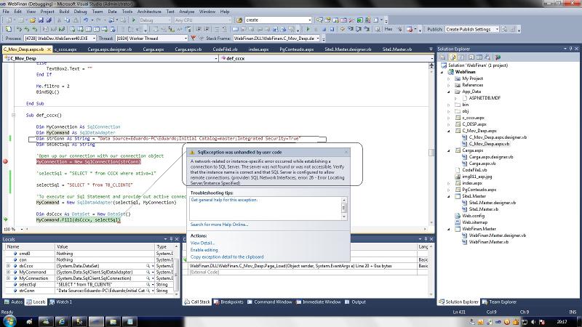Collapse the def_cccx Sub outlining box
Image resolution: width=582 pixels, height=327 pixels.
click(x=13, y=116)
